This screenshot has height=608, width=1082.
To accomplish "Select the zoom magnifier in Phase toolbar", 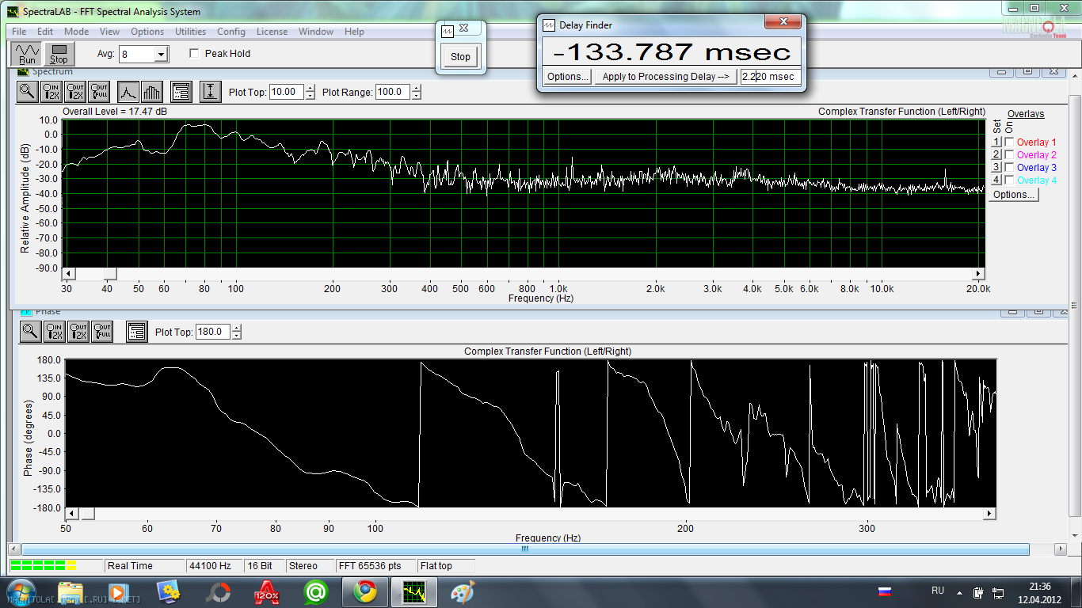I will click(x=30, y=332).
